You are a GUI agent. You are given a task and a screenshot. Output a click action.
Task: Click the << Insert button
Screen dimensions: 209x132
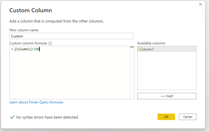[167, 96]
